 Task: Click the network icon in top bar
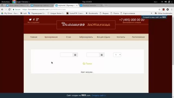162,2
